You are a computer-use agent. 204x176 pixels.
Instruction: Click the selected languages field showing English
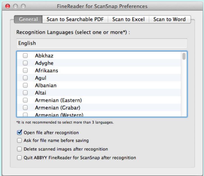102,43
